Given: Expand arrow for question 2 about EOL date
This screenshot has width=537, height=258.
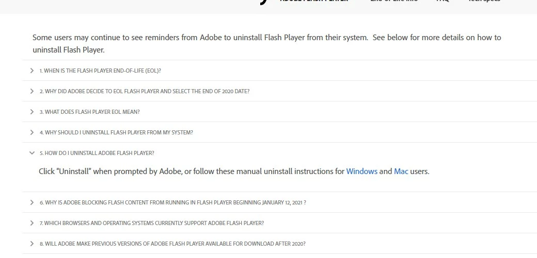Looking at the screenshot, I should (32, 91).
